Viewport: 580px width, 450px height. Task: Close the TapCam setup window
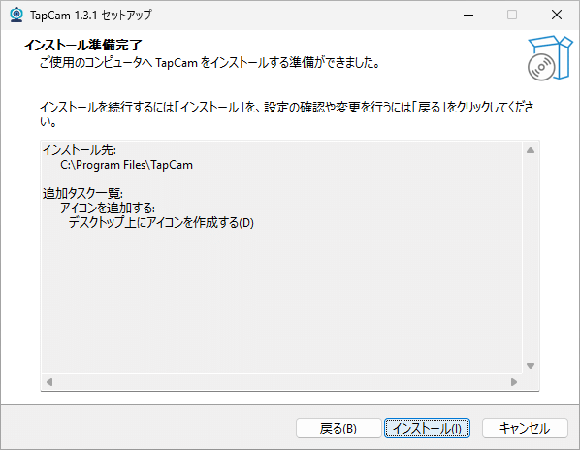tap(557, 15)
